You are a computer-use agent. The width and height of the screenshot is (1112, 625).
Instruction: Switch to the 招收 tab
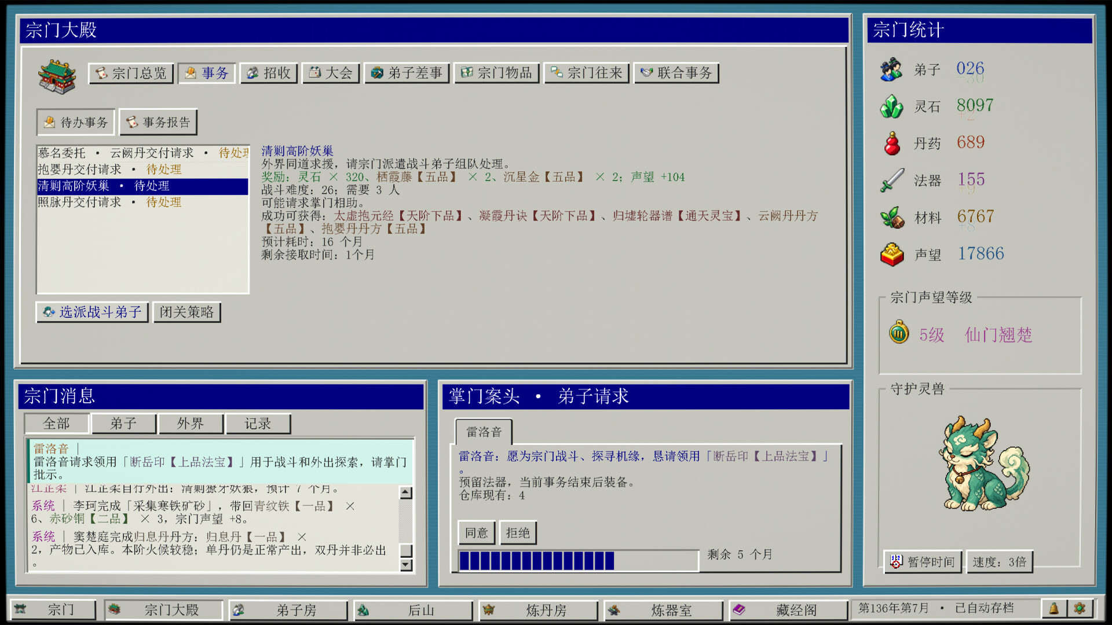(x=269, y=73)
